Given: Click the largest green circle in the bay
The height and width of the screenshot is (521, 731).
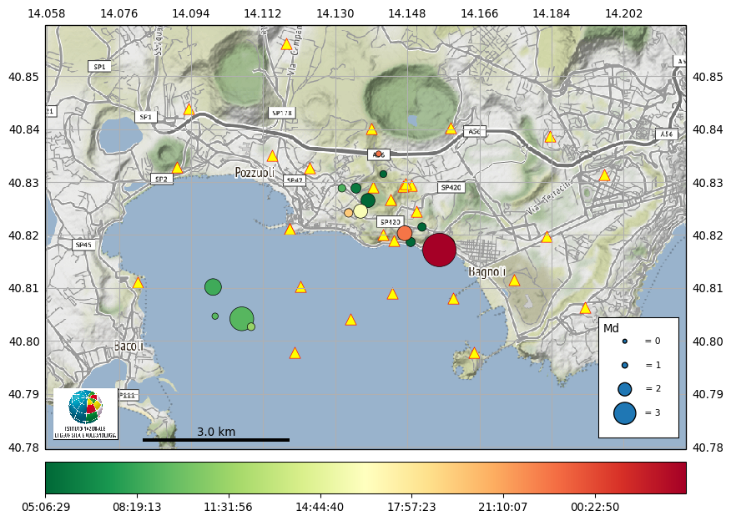Looking at the screenshot, I should [x=241, y=318].
